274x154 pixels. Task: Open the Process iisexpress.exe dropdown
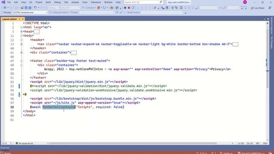(x=30, y=12)
